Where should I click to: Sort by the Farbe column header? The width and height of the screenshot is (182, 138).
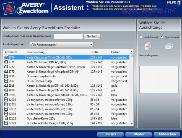[x=115, y=52]
